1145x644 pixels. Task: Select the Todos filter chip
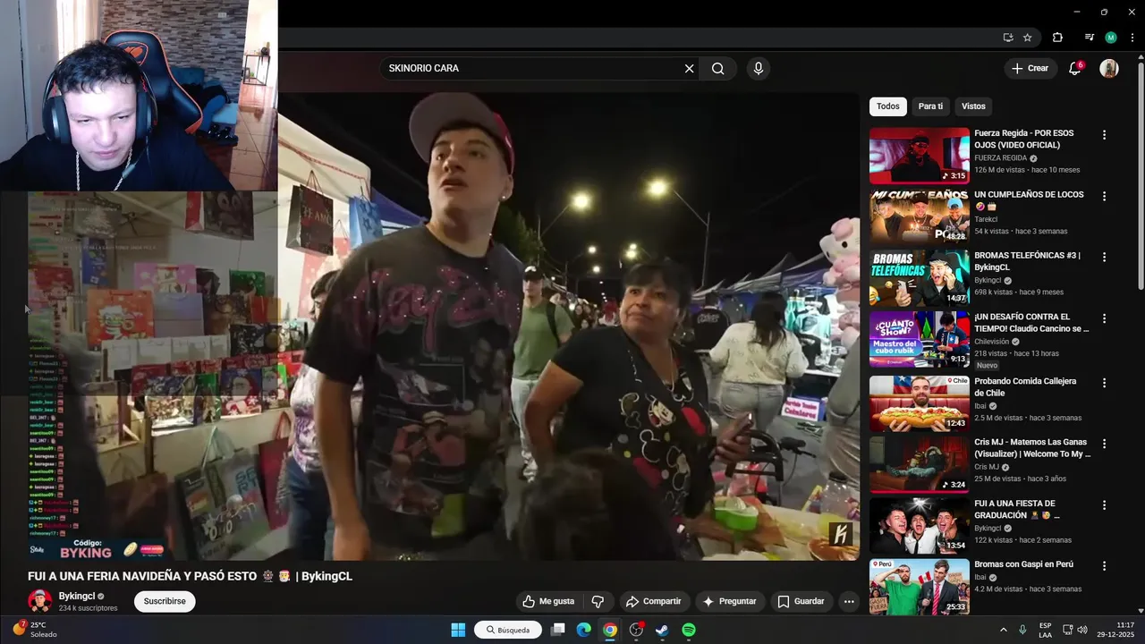coord(888,106)
